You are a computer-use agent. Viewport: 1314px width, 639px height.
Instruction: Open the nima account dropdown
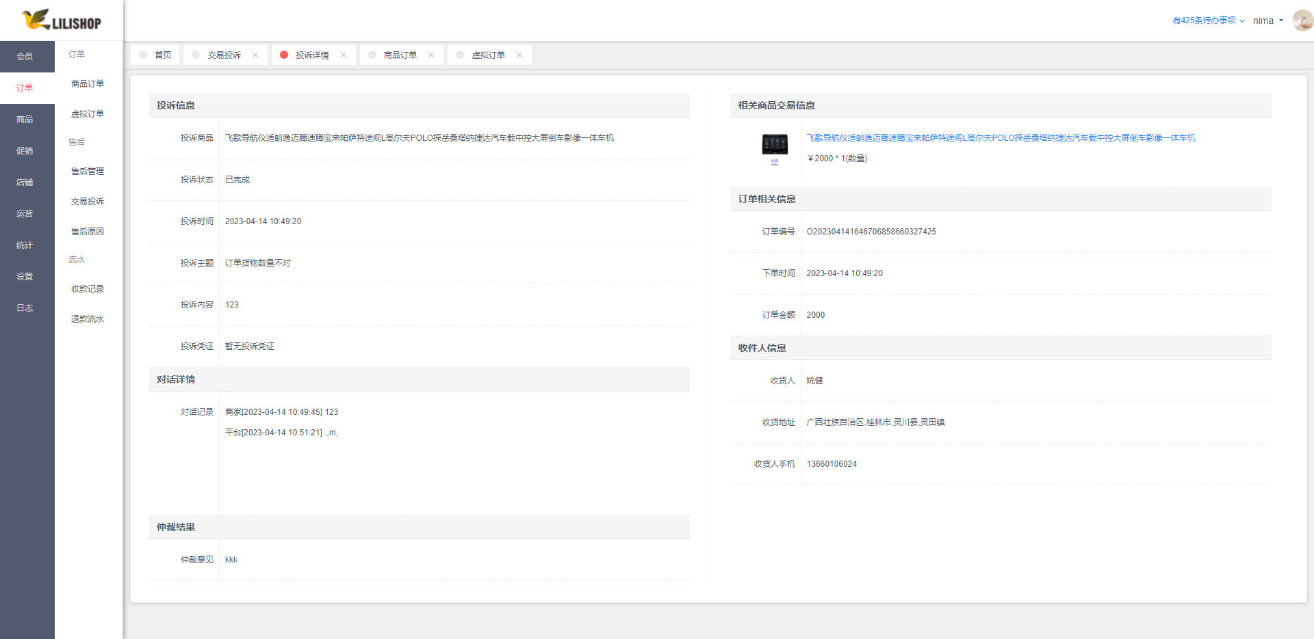pyautogui.click(x=1268, y=21)
